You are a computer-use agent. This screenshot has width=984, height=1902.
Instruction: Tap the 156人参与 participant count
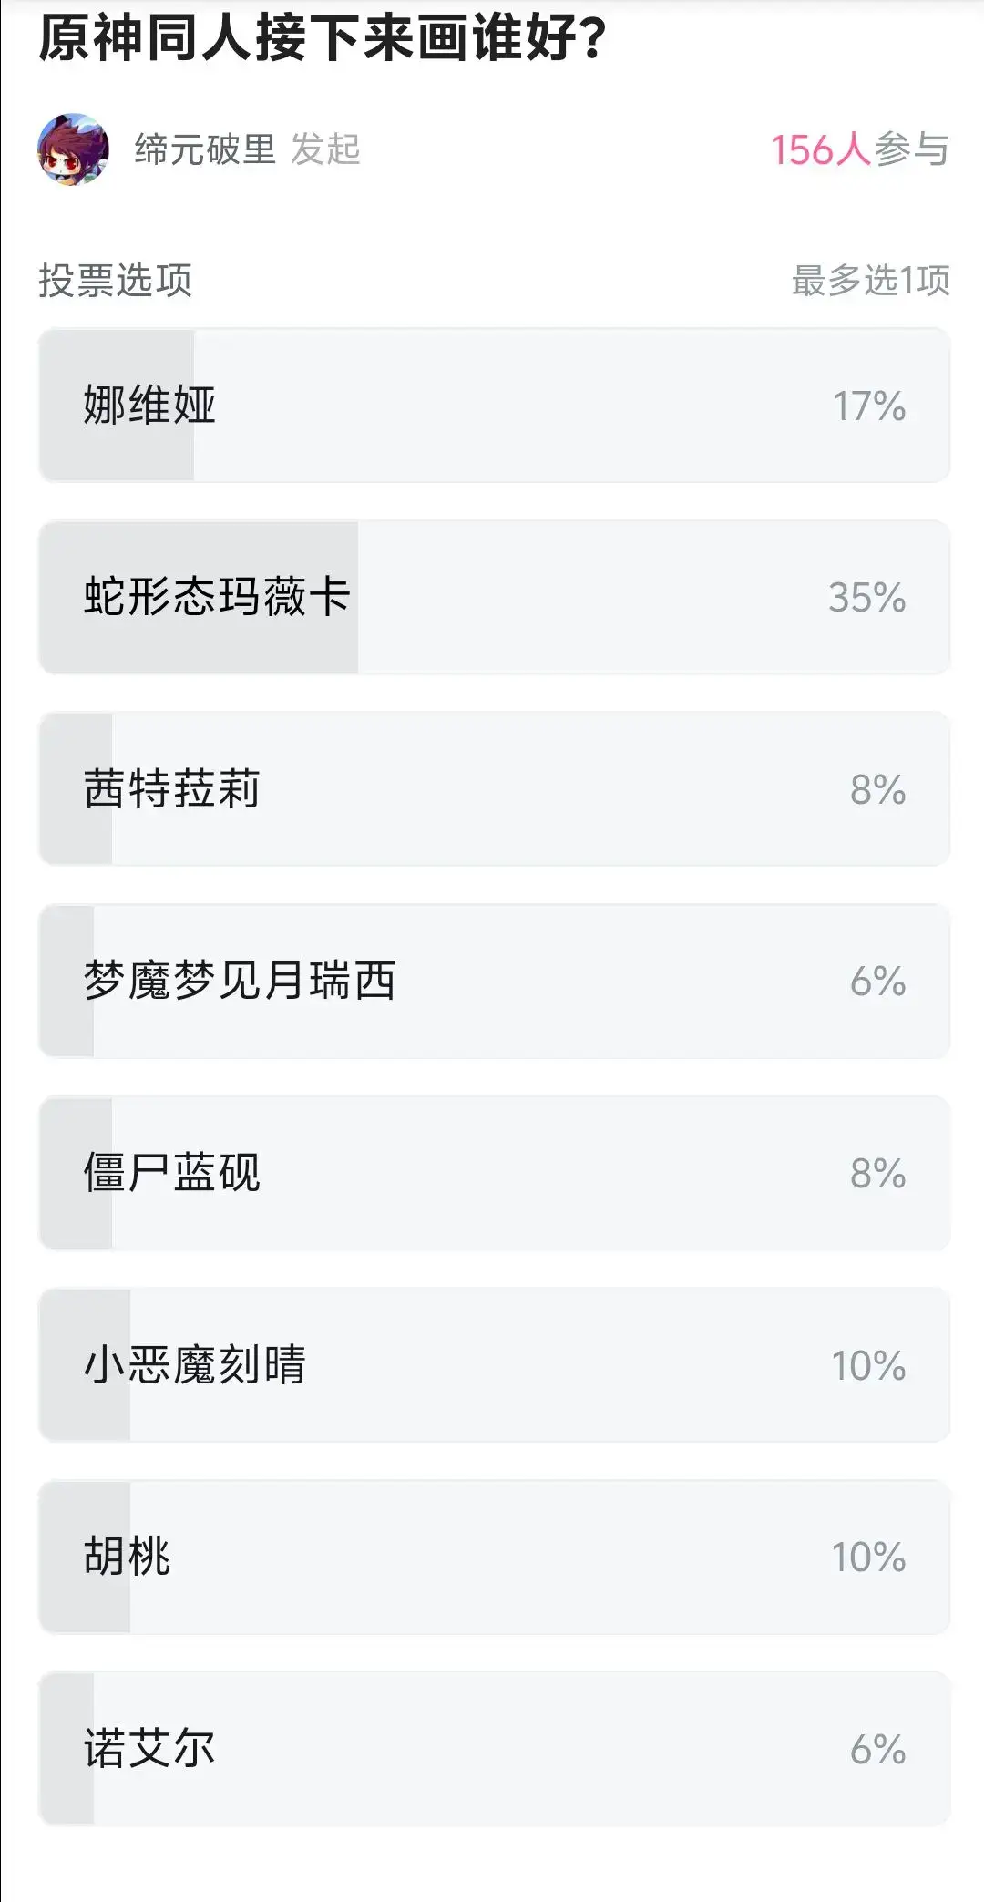tap(859, 149)
